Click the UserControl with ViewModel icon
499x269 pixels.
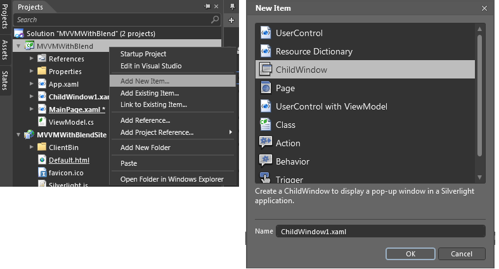tap(266, 106)
